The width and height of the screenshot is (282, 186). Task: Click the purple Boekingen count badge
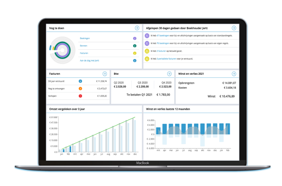pos(135,38)
